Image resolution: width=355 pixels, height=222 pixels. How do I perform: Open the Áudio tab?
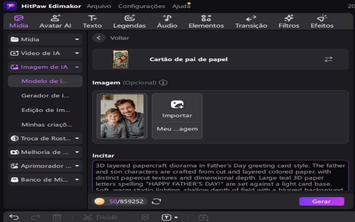pos(167,21)
